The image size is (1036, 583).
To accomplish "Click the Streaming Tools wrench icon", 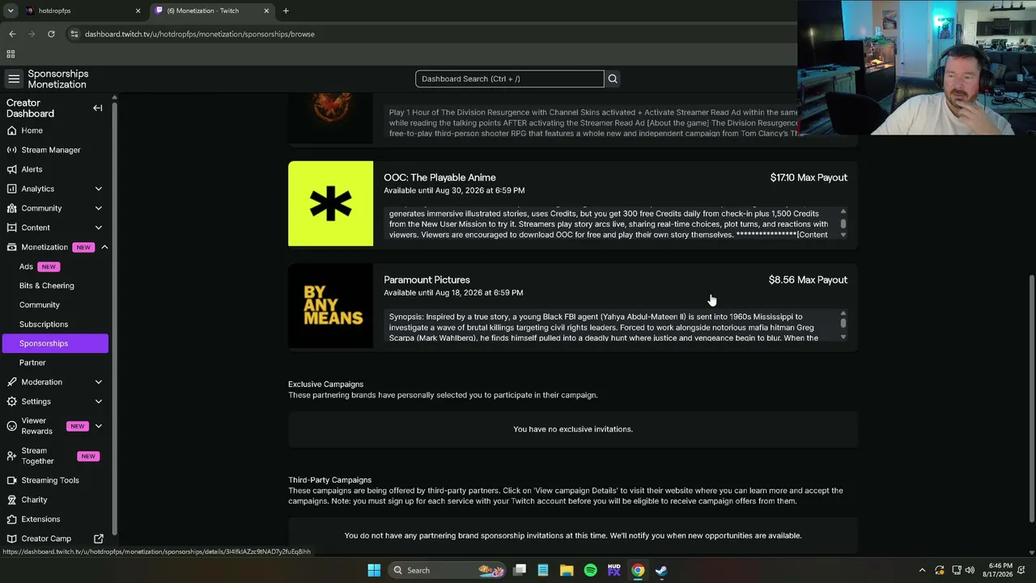I will [11, 480].
